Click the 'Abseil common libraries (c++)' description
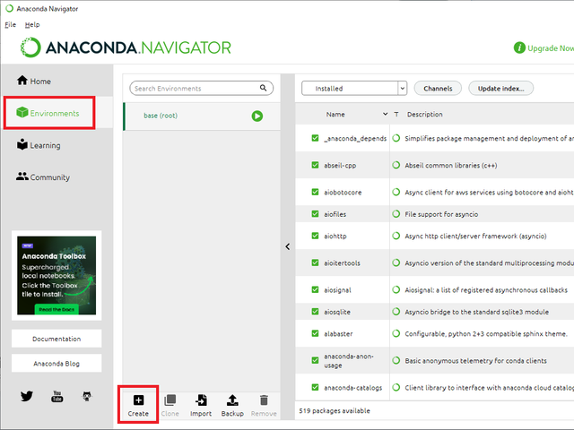574x430 pixels. pyautogui.click(x=450, y=165)
